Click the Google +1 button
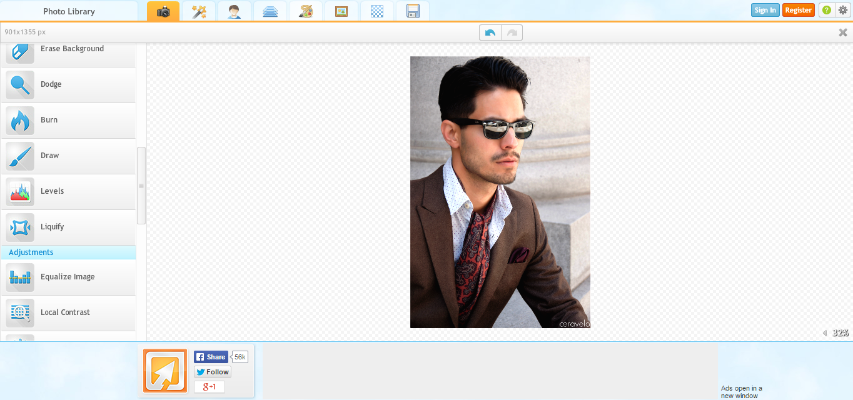This screenshot has height=400, width=853. coord(209,387)
